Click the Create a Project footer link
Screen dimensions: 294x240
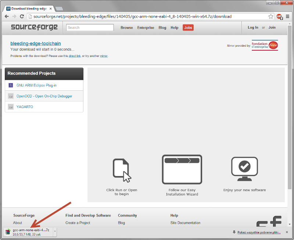pos(78,223)
